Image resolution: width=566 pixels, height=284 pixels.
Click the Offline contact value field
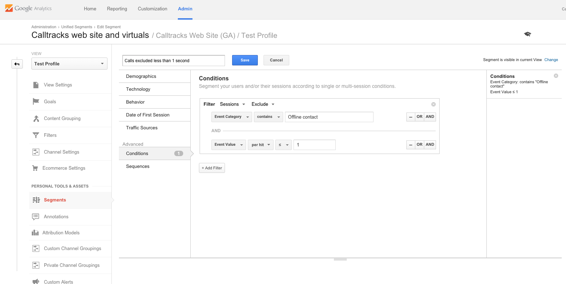329,117
